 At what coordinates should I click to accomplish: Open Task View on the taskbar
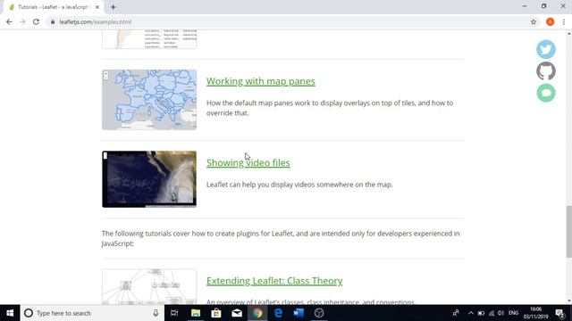[174, 313]
